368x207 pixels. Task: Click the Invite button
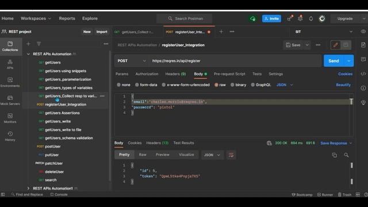pyautogui.click(x=271, y=18)
